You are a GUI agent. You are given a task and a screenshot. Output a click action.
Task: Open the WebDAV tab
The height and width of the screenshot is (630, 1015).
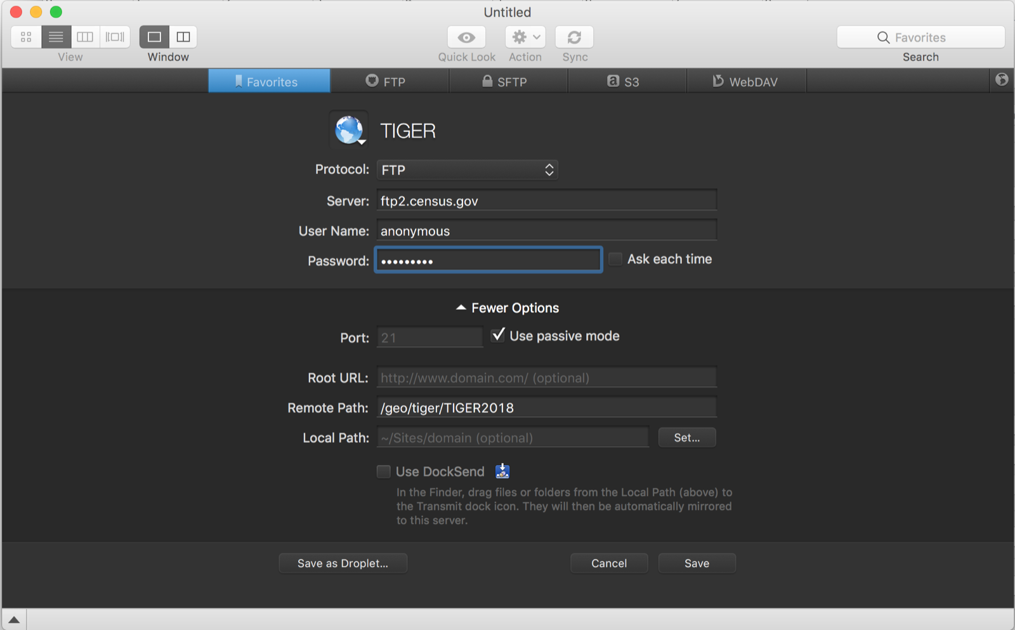coord(746,81)
